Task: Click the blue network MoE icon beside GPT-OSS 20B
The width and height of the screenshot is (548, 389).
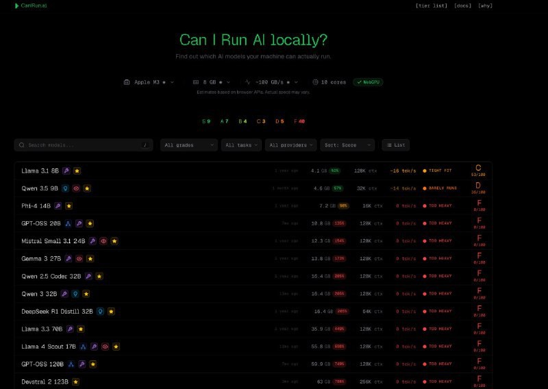Action: [x=68, y=223]
